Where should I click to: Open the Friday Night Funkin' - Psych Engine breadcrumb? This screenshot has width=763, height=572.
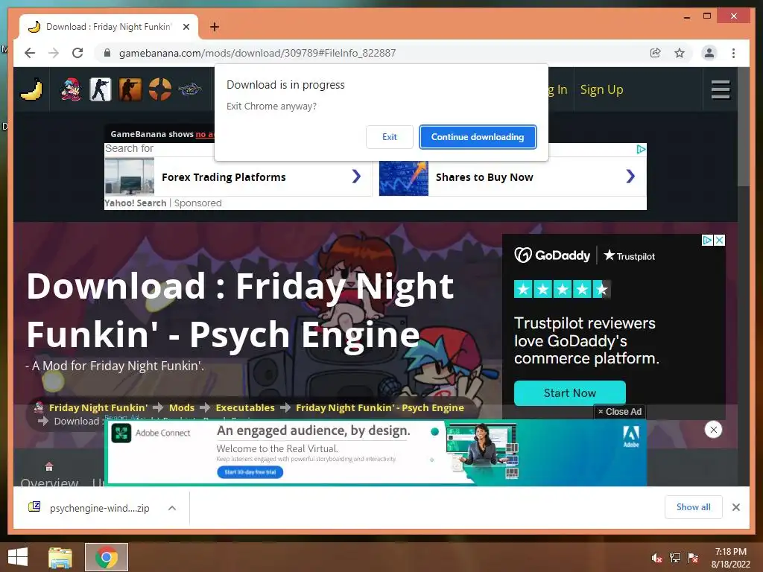(x=379, y=407)
